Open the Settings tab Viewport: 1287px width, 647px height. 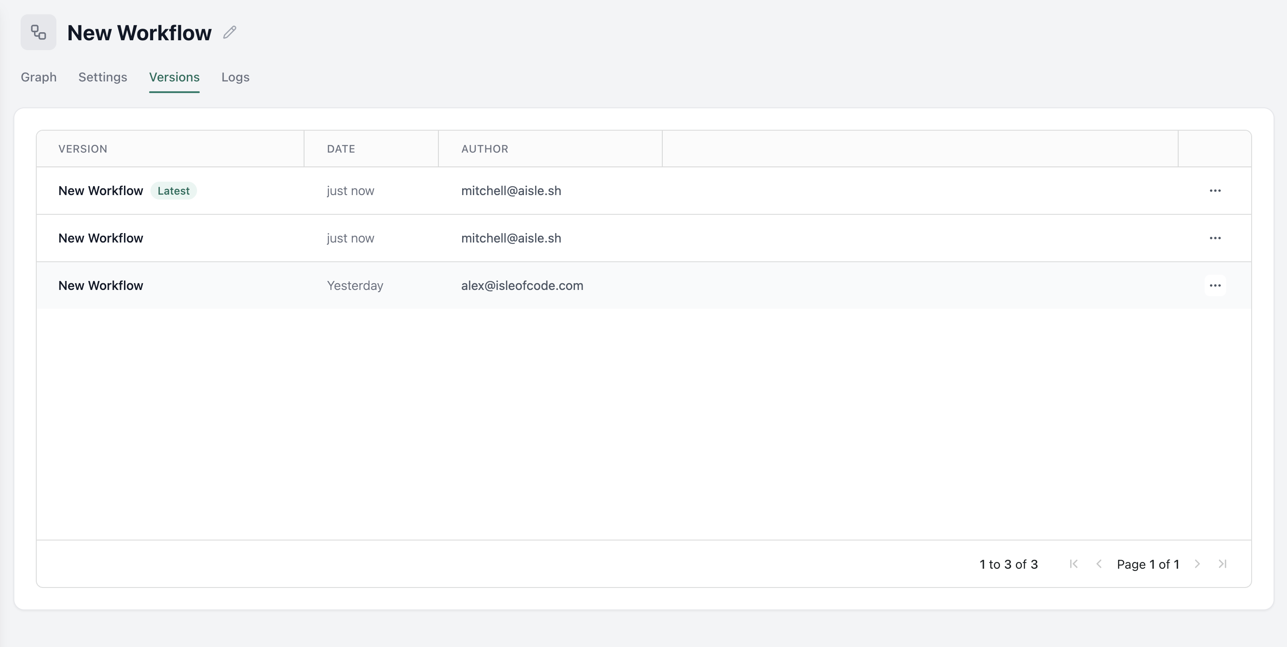coord(103,77)
